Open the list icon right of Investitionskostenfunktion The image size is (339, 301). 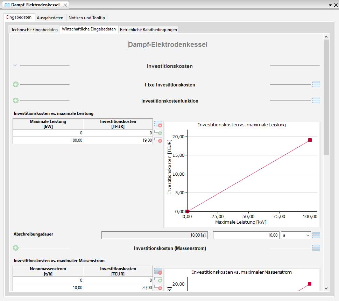[316, 100]
